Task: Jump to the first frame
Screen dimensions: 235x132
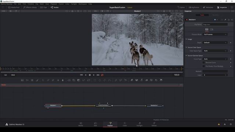Action: click(x=82, y=75)
